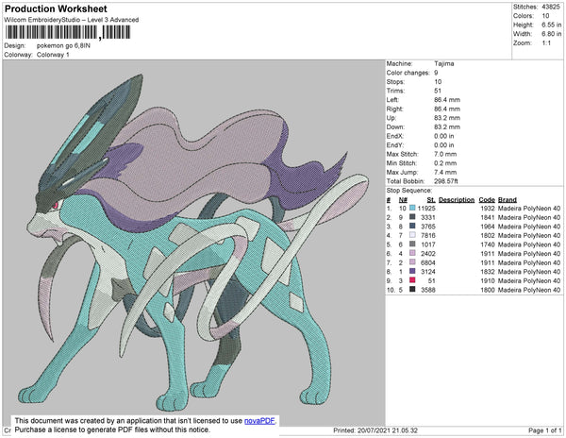Viewport: 566px width, 438px height.
Task: Select thread code 1832 in the stop sequence
Action: 488,272
